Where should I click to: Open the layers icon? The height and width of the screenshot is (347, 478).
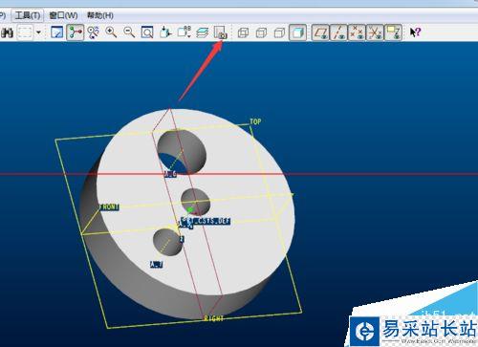pos(202,33)
